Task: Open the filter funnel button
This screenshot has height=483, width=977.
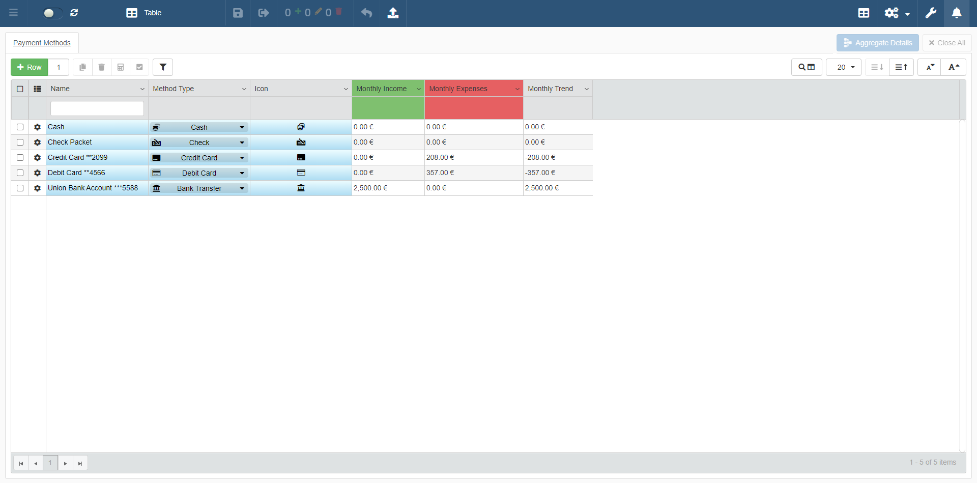Action: (x=163, y=67)
